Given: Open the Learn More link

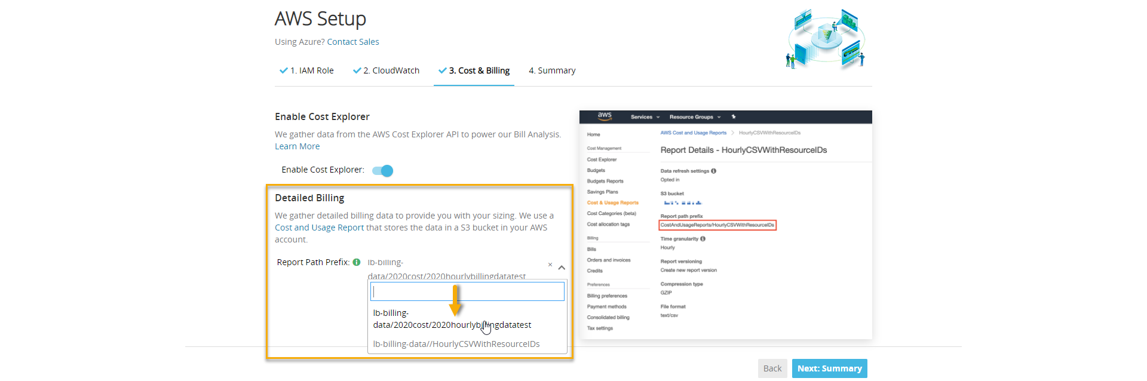Looking at the screenshot, I should tap(297, 146).
